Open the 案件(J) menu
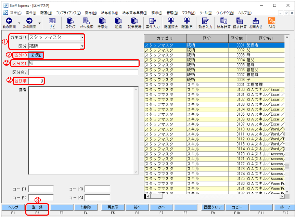The width and height of the screenshot is (296, 218). click(31, 13)
